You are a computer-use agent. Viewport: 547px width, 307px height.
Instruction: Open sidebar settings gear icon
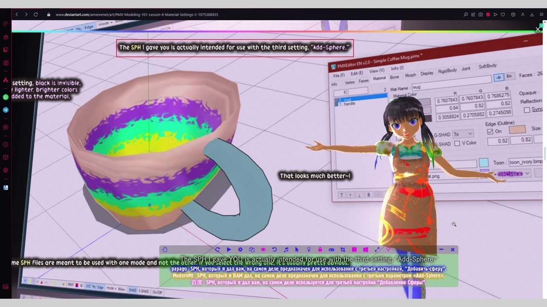tap(6, 170)
